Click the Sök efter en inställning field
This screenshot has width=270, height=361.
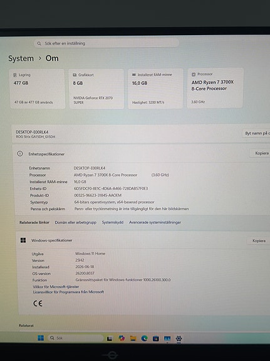pyautogui.click(x=106, y=43)
